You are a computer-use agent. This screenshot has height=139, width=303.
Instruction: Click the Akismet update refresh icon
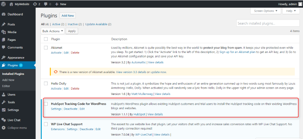(x=56, y=72)
